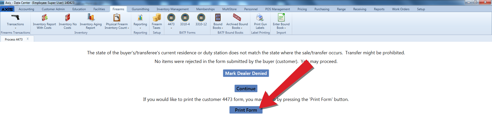492x117 pixels.
Task: Expand the Transactions dropdown arrow
Action: click(x=15, y=28)
